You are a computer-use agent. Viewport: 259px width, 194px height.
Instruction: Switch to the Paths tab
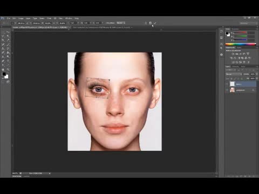tap(243, 66)
